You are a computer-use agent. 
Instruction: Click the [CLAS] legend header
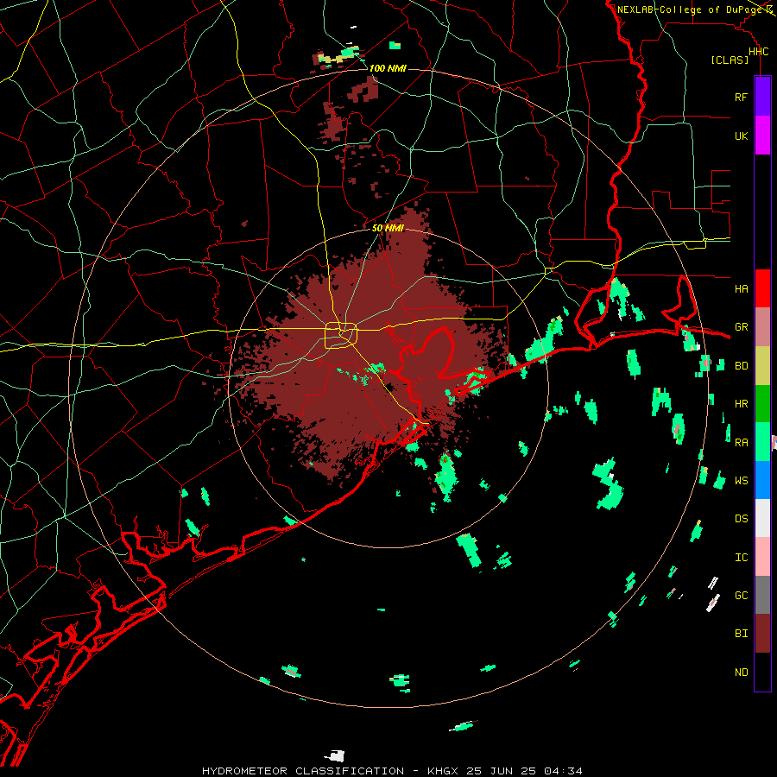pos(730,60)
